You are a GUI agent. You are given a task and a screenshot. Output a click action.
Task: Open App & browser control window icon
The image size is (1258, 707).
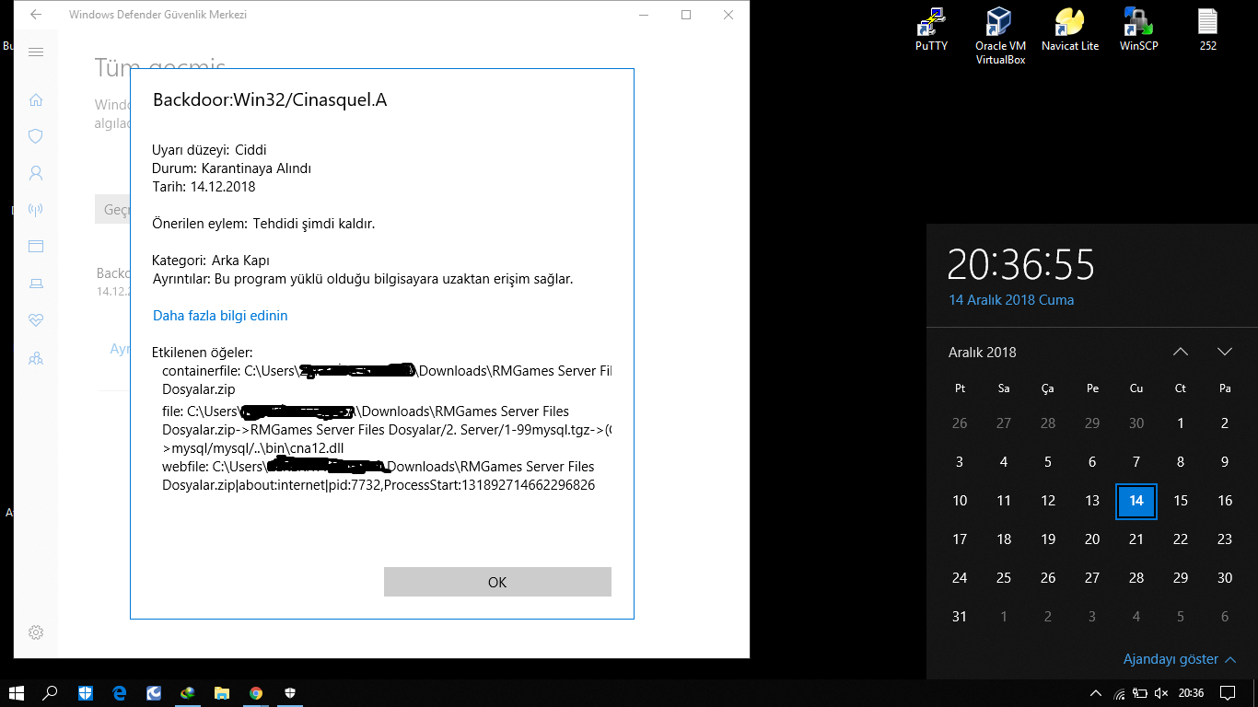(x=36, y=247)
